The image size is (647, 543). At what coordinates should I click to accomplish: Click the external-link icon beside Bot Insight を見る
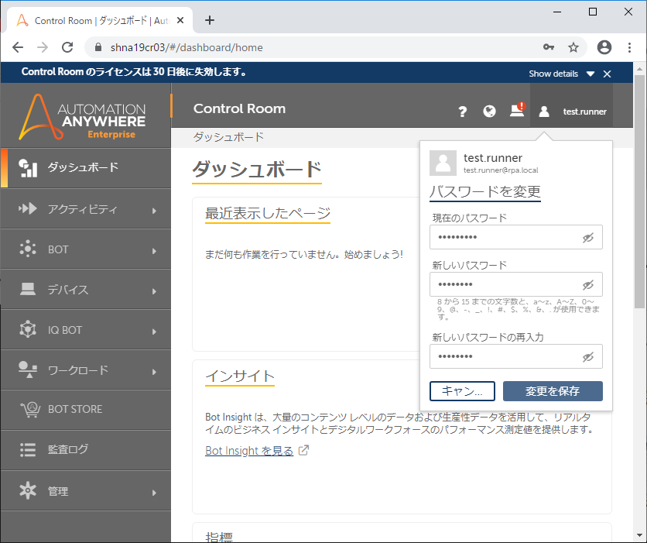(x=303, y=450)
